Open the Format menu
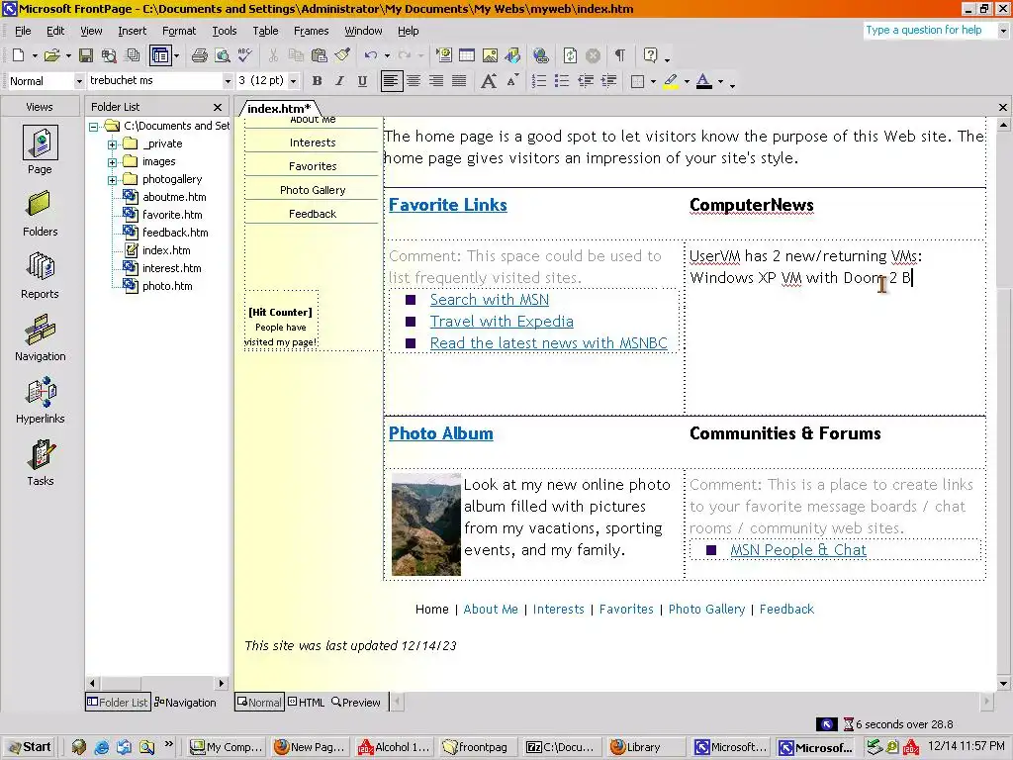Viewport: 1013px width, 760px height. point(179,31)
